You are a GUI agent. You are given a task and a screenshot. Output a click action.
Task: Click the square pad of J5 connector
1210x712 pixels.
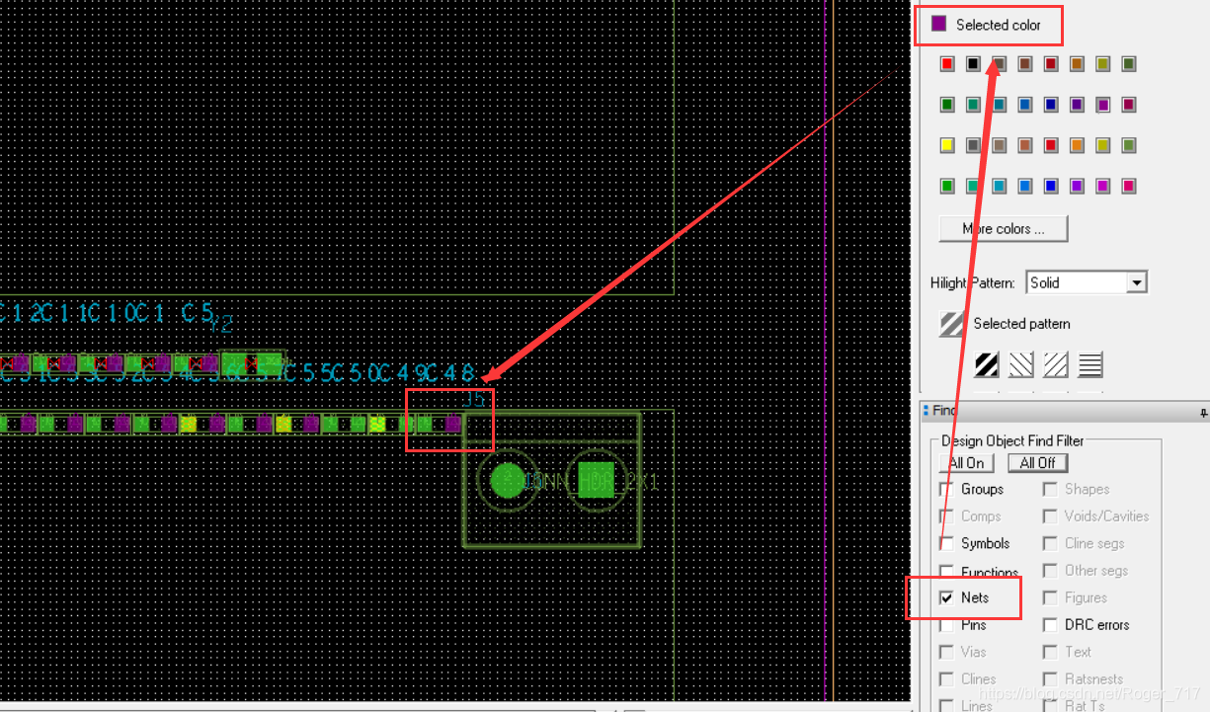coord(596,480)
